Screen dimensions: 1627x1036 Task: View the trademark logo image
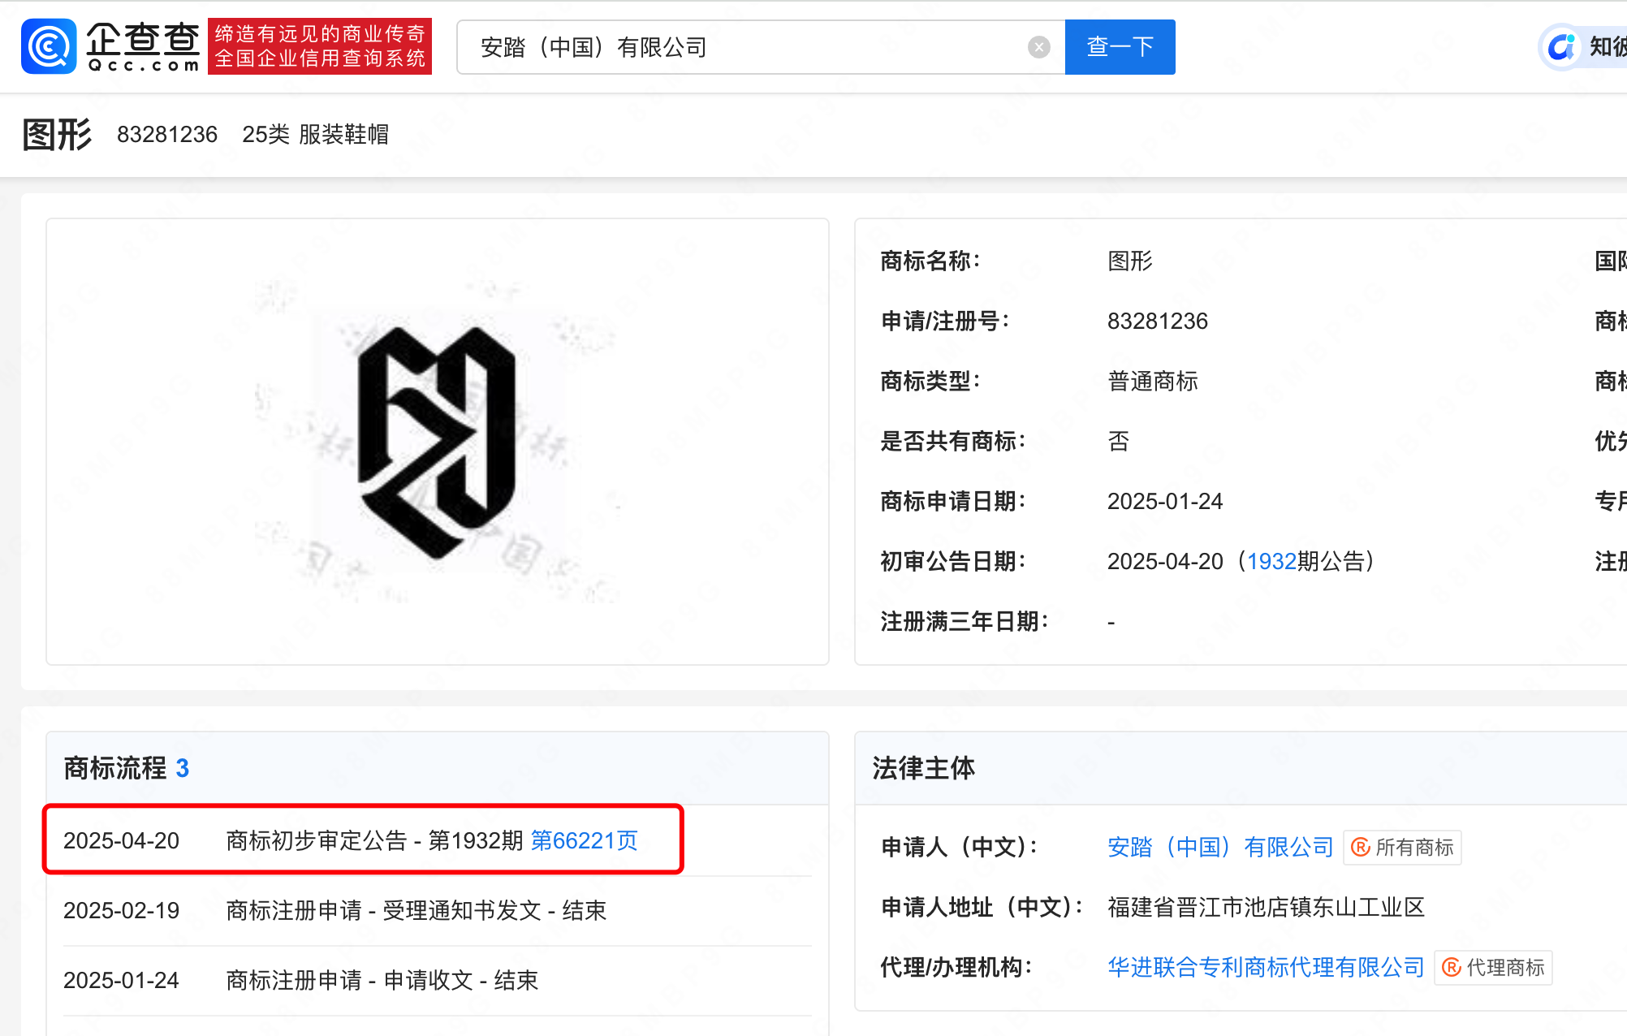pyautogui.click(x=437, y=442)
